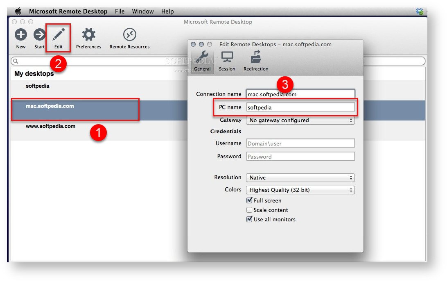Viewport: 447px width, 282px height.
Task: Select the www.softpedia.com desktop entry
Action: [x=50, y=126]
